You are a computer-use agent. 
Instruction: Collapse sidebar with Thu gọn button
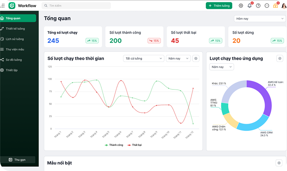pyautogui.click(x=18, y=160)
